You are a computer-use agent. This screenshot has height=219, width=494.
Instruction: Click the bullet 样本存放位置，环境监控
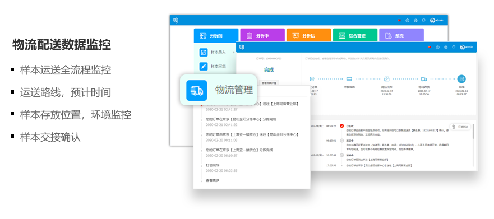pos(76,114)
